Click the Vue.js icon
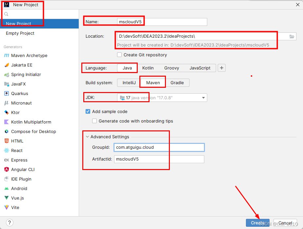303x229 pixels. pos(7,198)
